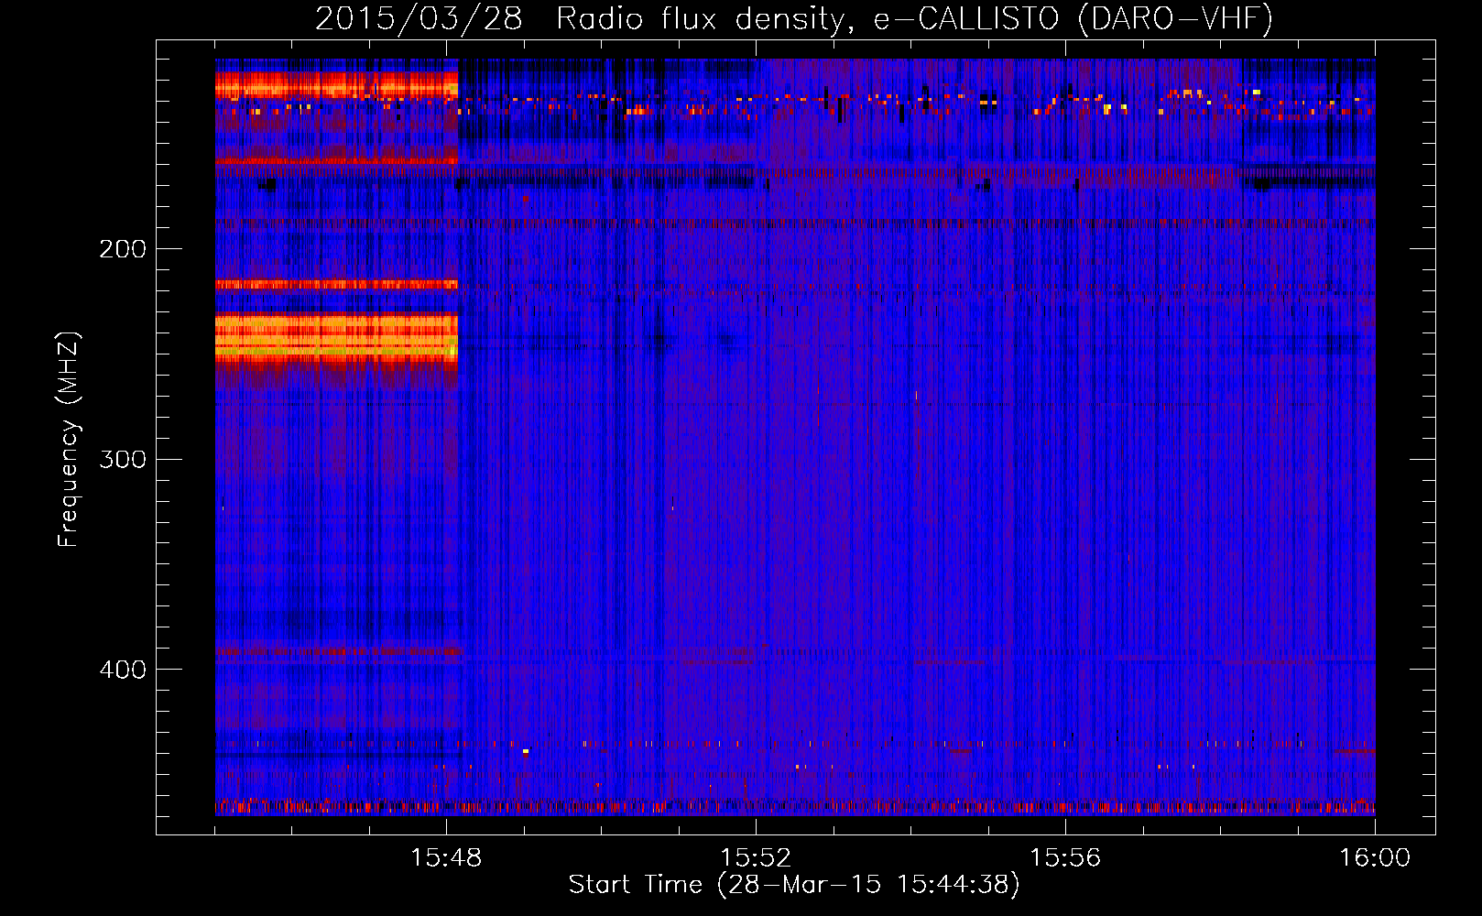Screen dimensions: 1482x916
Task: Click the thin red band just above 220 MHz
Action: click(x=336, y=285)
